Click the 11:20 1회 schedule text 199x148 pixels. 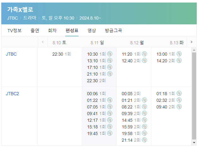click(131, 54)
